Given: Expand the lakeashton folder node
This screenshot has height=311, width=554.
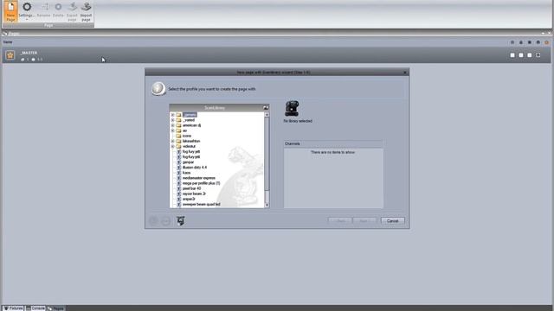Looking at the screenshot, I should [x=172, y=141].
